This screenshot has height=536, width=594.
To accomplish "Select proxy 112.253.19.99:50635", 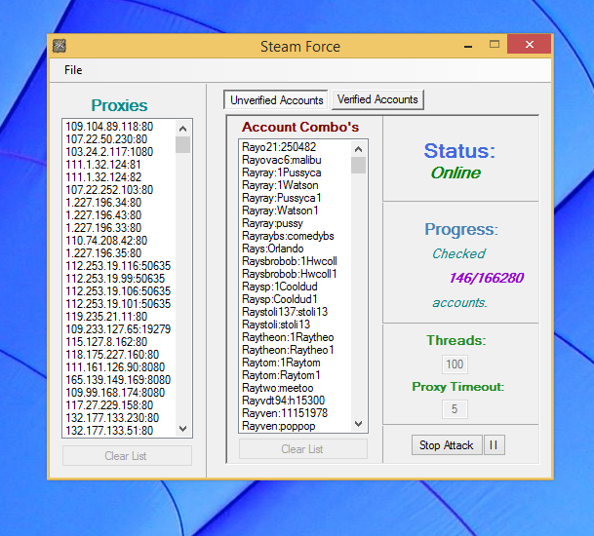I will [x=115, y=279].
